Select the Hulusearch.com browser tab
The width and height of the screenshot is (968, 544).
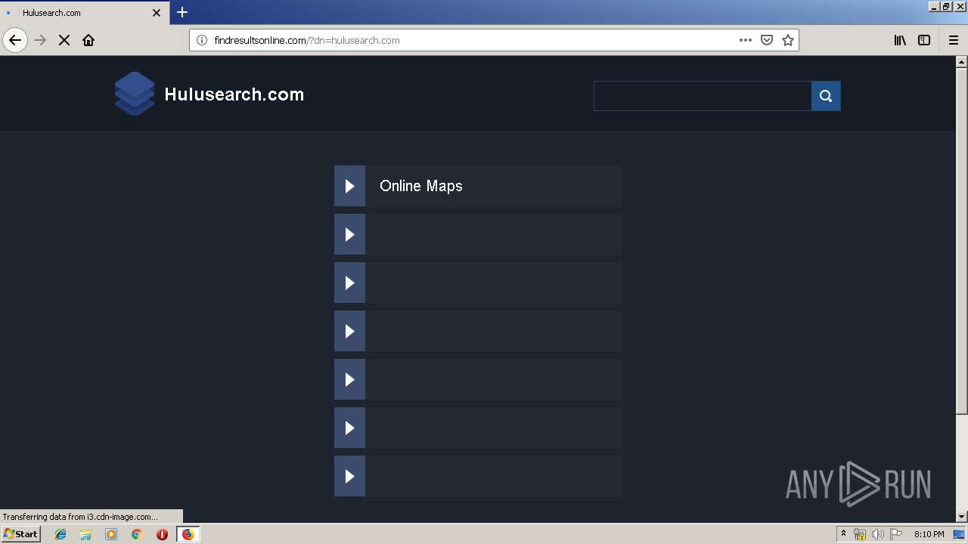tap(85, 13)
